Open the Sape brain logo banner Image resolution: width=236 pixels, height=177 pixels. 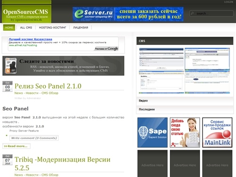(x=152, y=133)
